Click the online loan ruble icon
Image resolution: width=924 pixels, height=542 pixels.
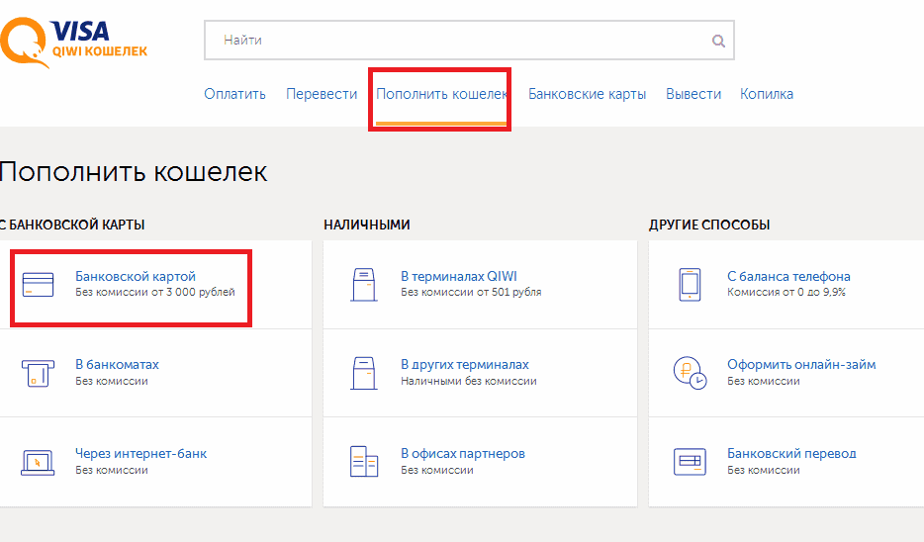690,373
